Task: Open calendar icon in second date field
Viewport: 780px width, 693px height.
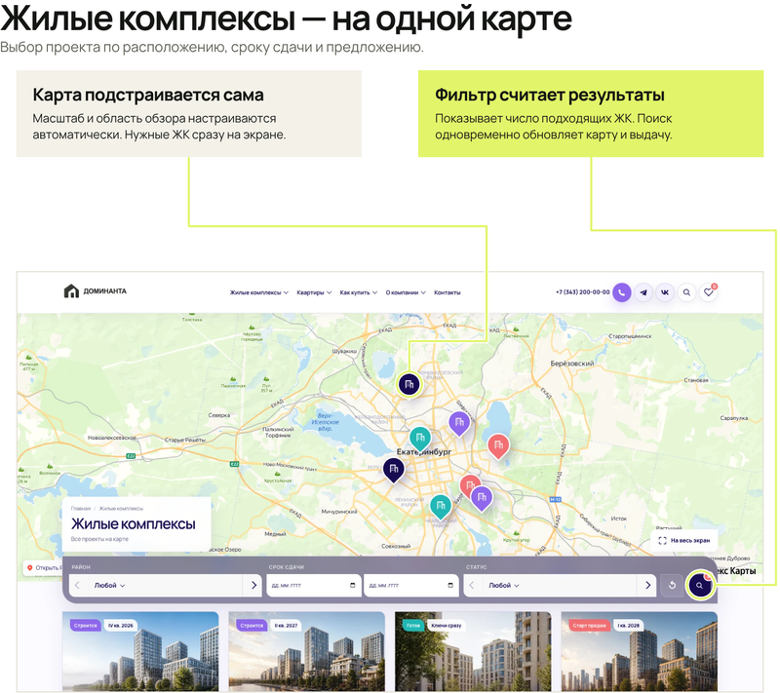Action: point(450,585)
